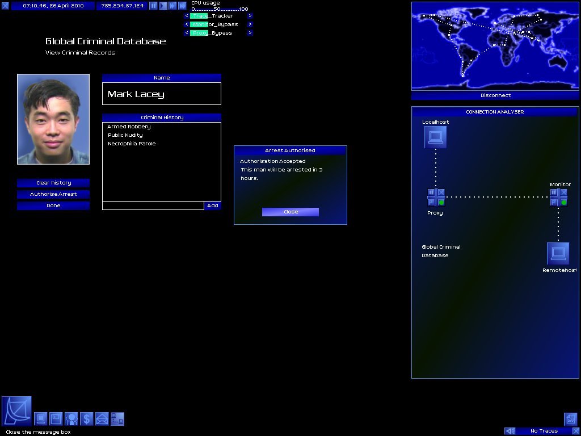Decrease Monitor_Bypass CPU priority left arrow
Screen dimensions: 581x436
[187, 24]
